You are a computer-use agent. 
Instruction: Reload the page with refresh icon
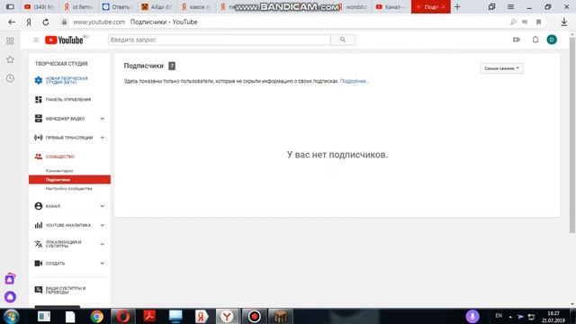tap(46, 22)
